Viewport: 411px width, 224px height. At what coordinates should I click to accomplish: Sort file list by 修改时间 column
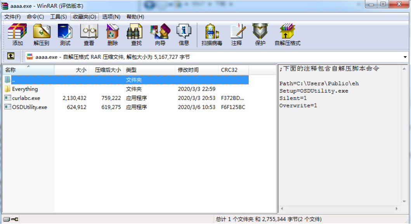tap(197, 70)
